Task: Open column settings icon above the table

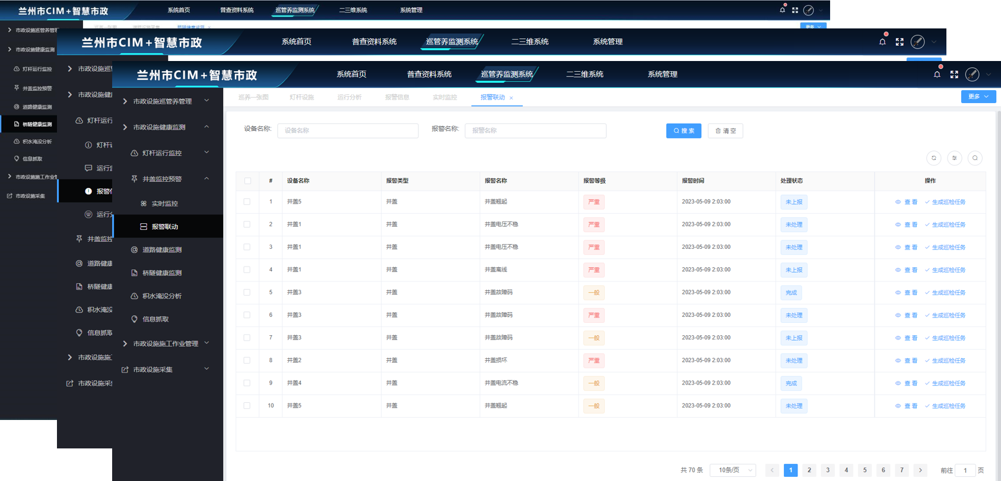Action: pos(954,158)
